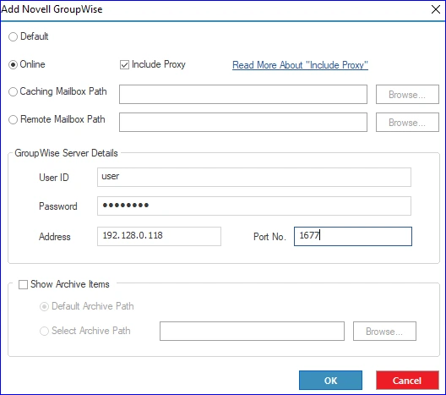Click Browse button for archive path
Viewport: 446px width, 395px height.
384,332
